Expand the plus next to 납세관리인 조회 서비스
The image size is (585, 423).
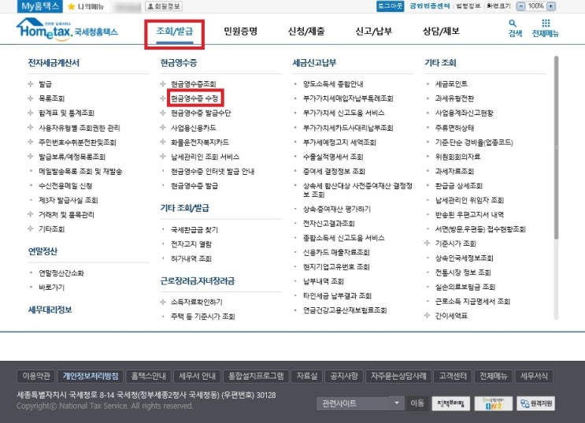point(163,157)
